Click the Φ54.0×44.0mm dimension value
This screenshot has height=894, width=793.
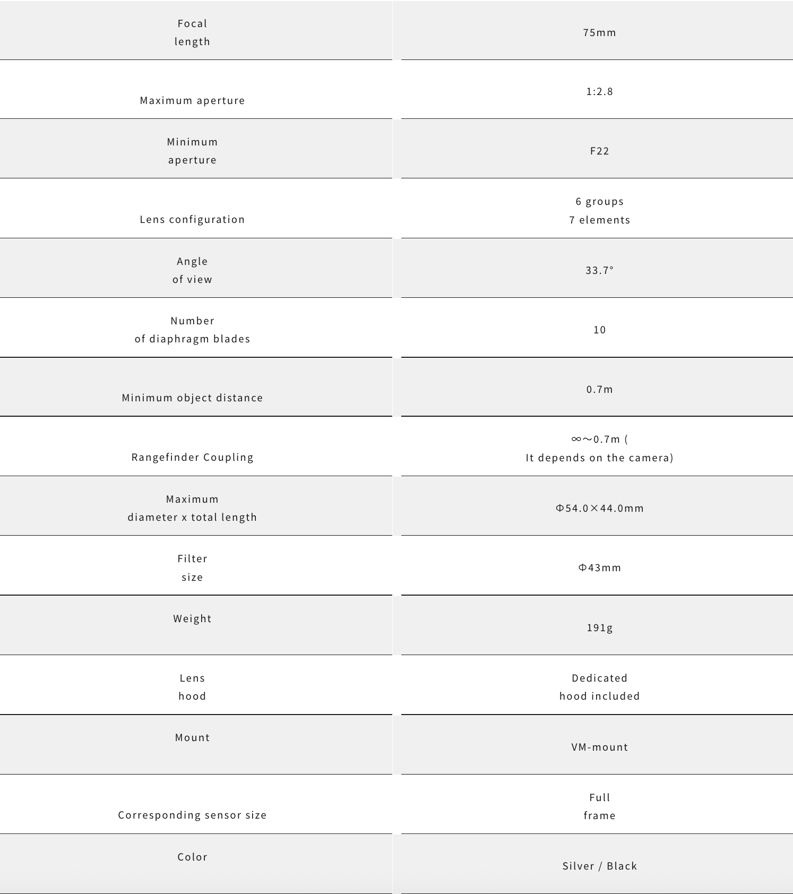[599, 508]
